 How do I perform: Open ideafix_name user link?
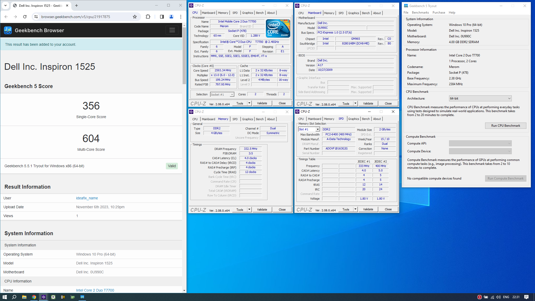click(x=87, y=198)
